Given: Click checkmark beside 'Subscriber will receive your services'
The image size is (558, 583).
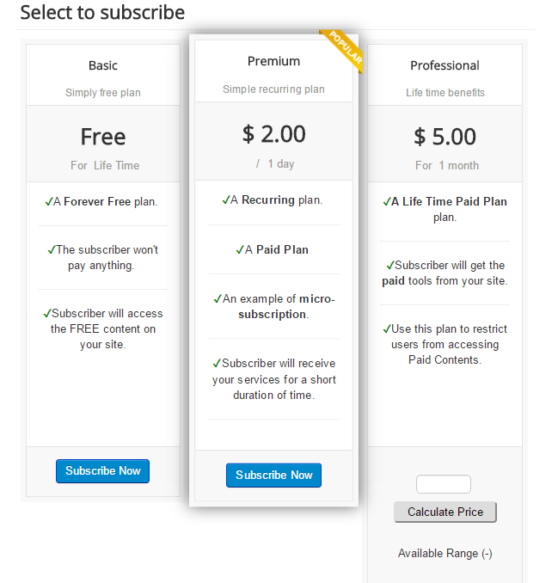Looking at the screenshot, I should tap(216, 363).
